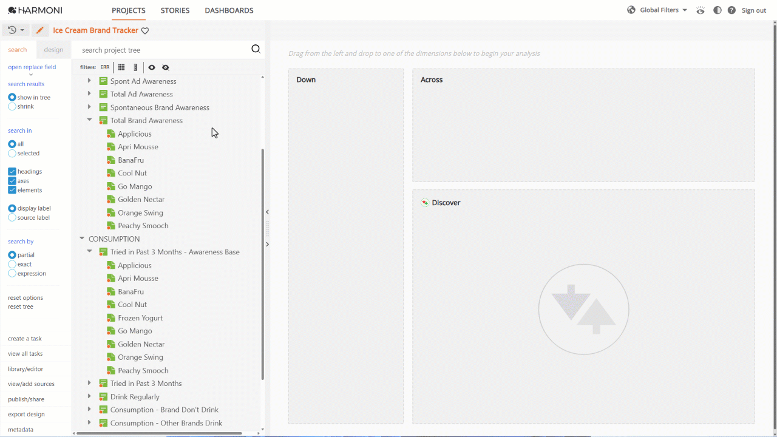Select search in all

[x=12, y=144]
